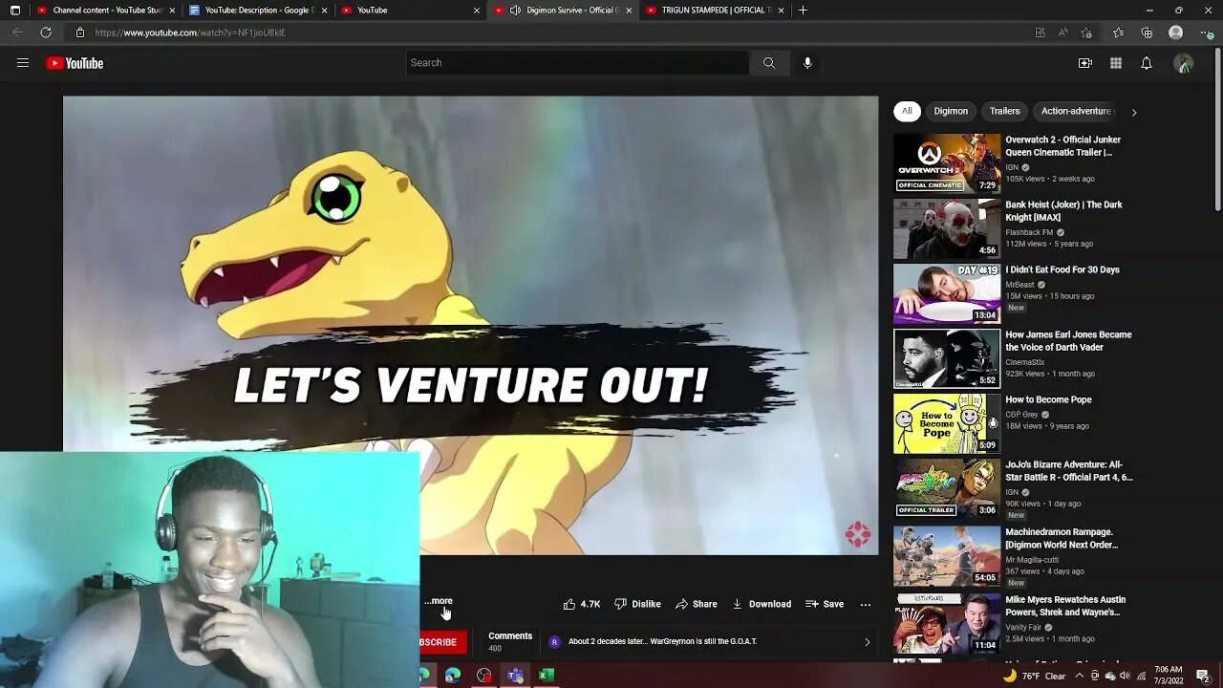The height and width of the screenshot is (688, 1223).
Task: Open Bank Heist (Joker) video title
Action: (x=1063, y=211)
